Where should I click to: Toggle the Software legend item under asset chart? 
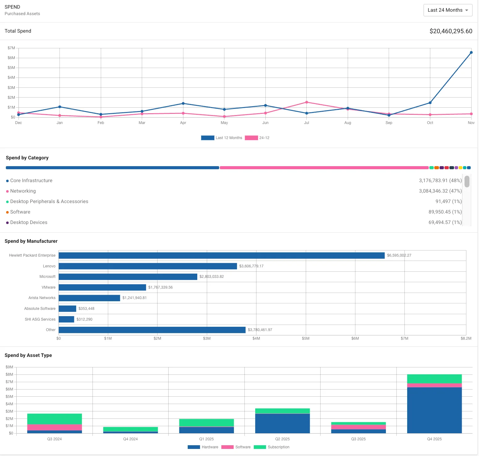pos(236,447)
